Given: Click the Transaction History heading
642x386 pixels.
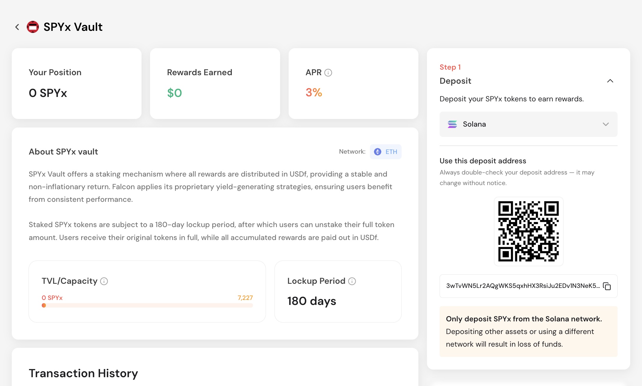Looking at the screenshot, I should (x=83, y=373).
